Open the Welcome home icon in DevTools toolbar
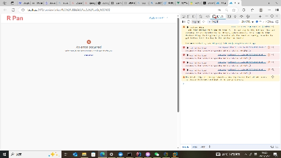Image resolution: width=281 pixels, height=158 pixels. click(x=201, y=17)
